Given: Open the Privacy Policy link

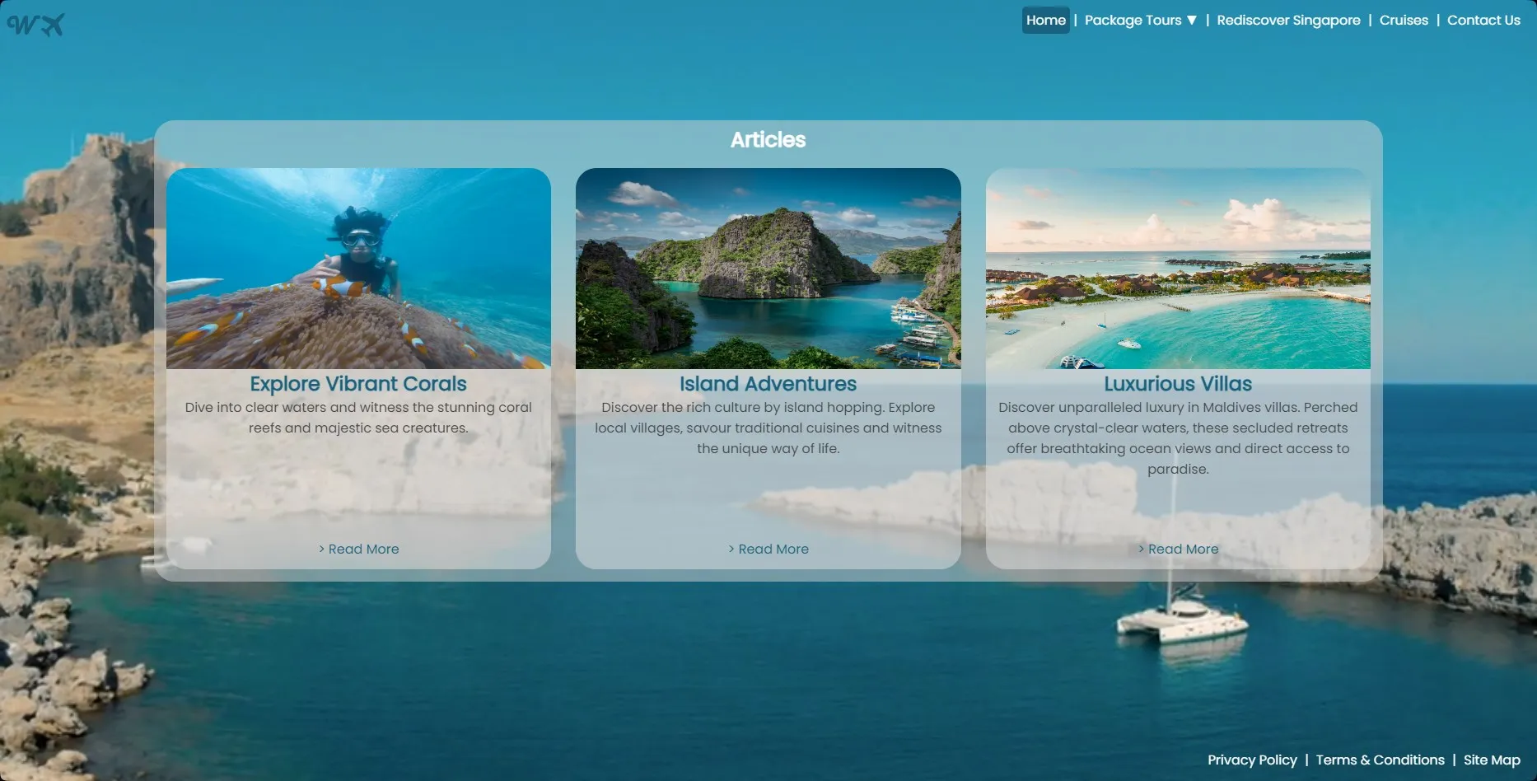Looking at the screenshot, I should [x=1252, y=760].
